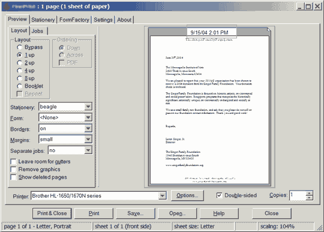Switch to the Preview tab
Image resolution: width=324 pixels, height=232 pixels.
pyautogui.click(x=17, y=19)
